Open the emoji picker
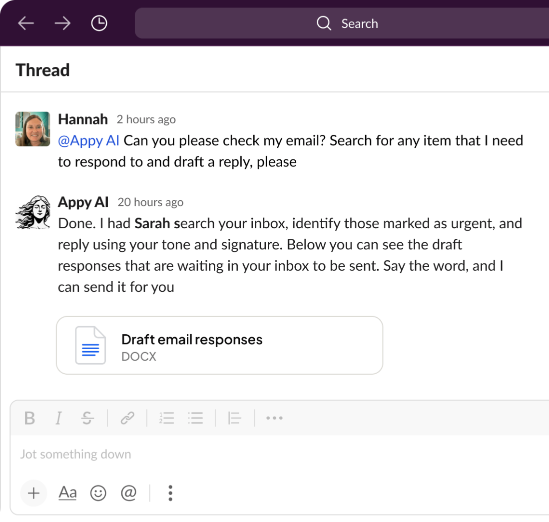The width and height of the screenshot is (549, 522). [98, 494]
